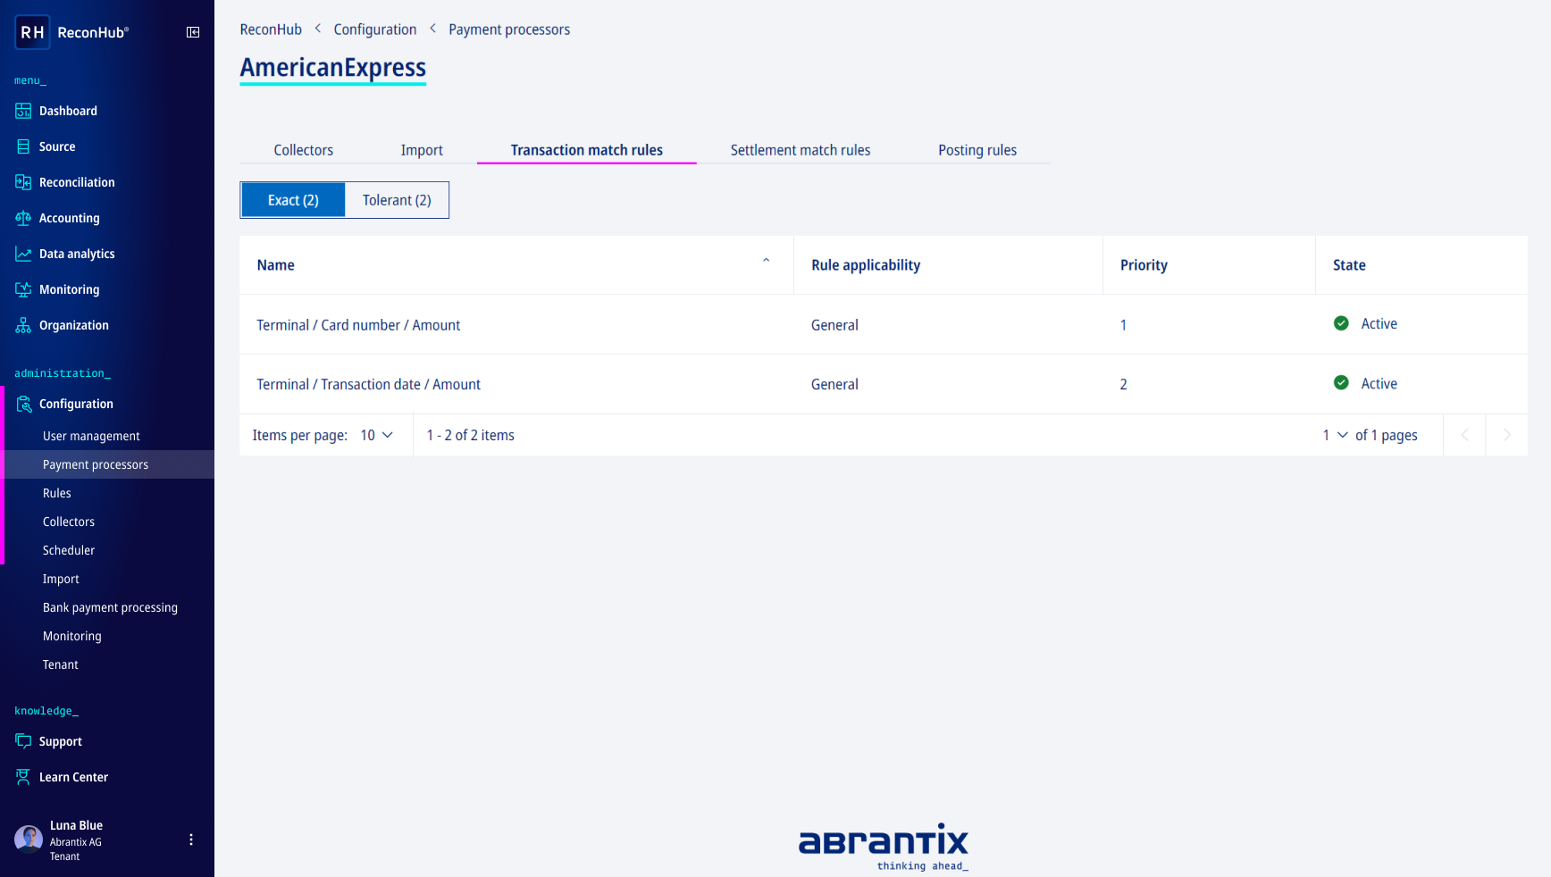Viewport: 1551px width, 877px height.
Task: Open Monitoring under administration
Action: [72, 636]
